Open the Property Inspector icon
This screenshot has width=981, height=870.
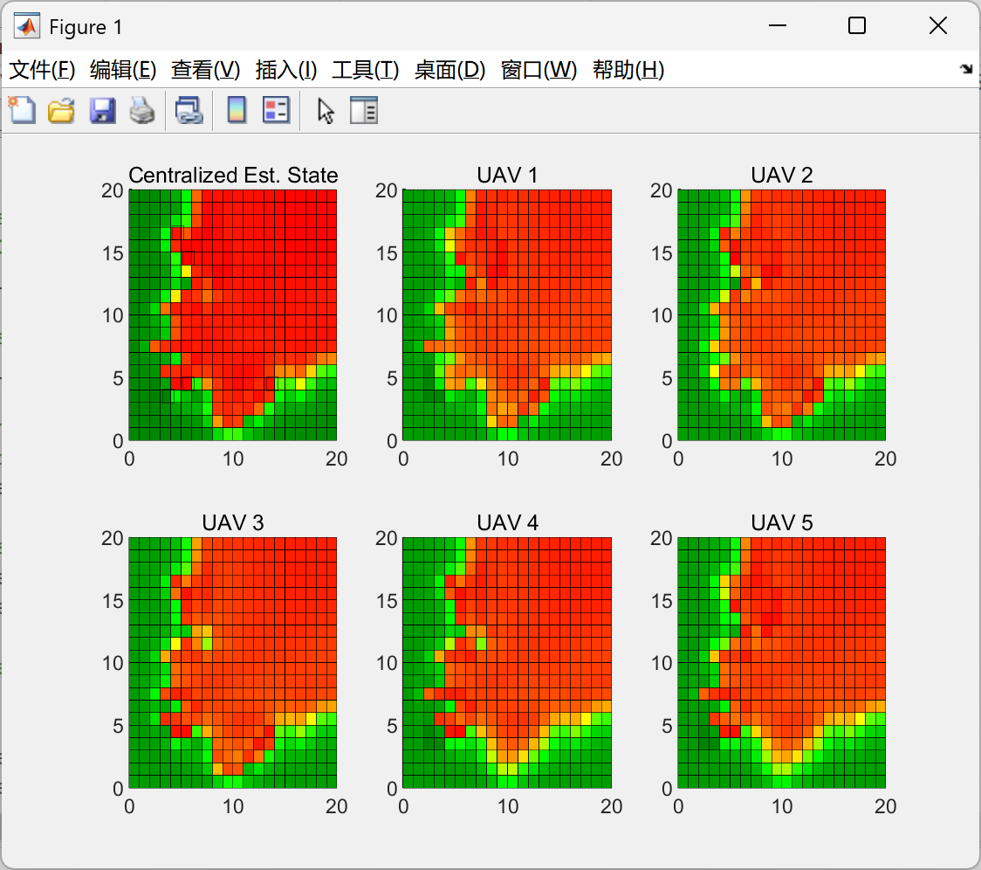tap(363, 111)
